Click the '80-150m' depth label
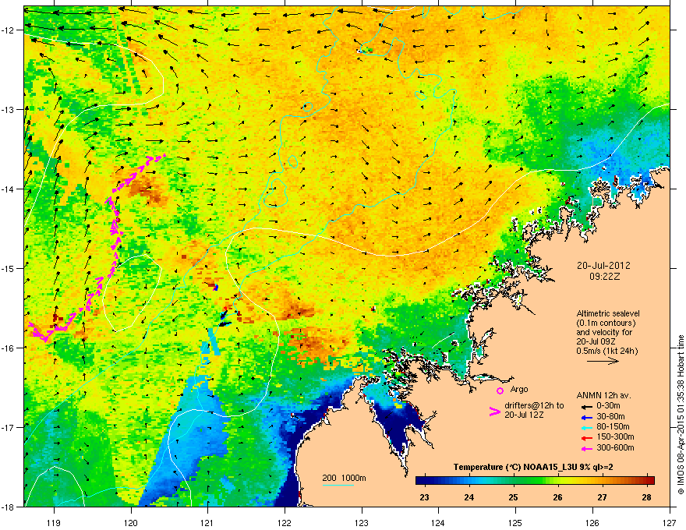686x530 pixels. (613, 426)
